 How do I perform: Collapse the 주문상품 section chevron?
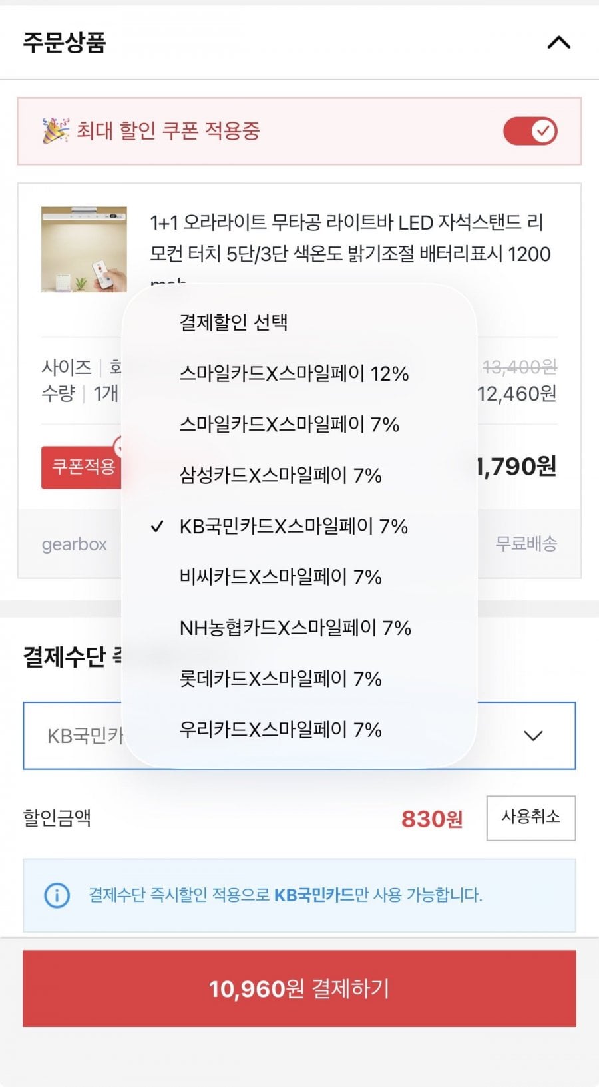(558, 43)
